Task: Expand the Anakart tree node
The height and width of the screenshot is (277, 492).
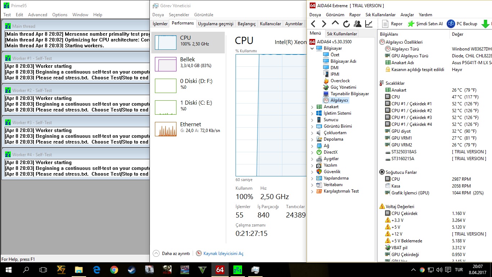Action: coord(312,107)
